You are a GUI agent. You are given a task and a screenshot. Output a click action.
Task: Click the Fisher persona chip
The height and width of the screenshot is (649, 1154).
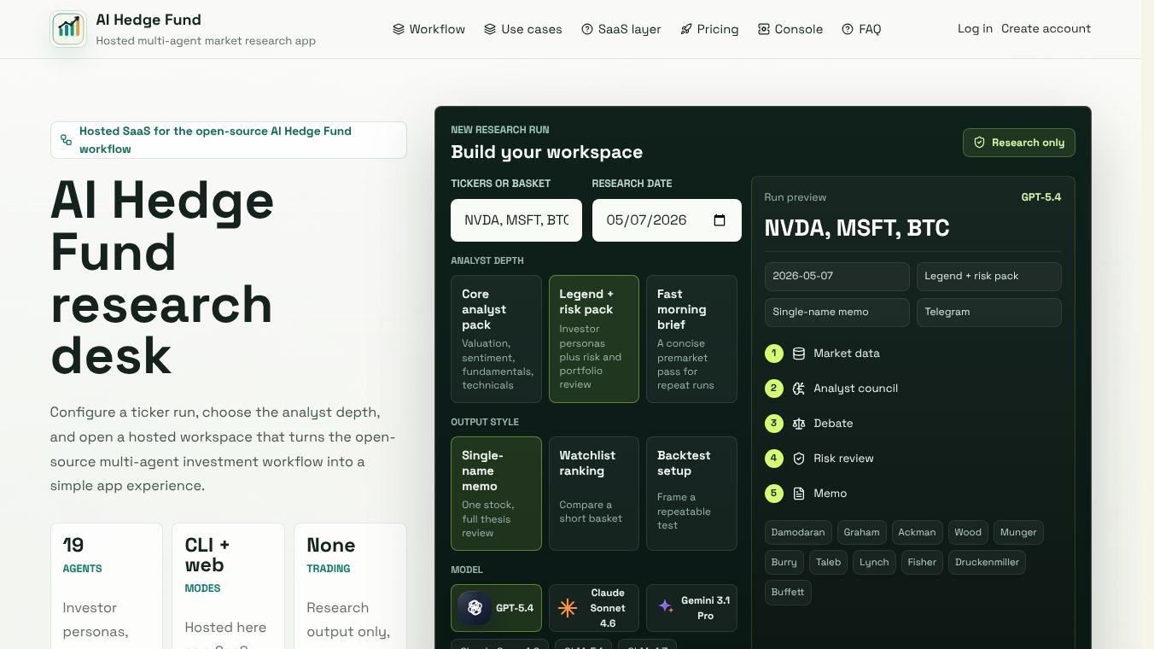(922, 562)
